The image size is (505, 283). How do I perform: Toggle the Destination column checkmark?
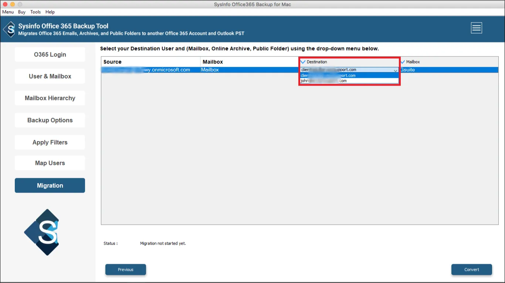tap(303, 62)
